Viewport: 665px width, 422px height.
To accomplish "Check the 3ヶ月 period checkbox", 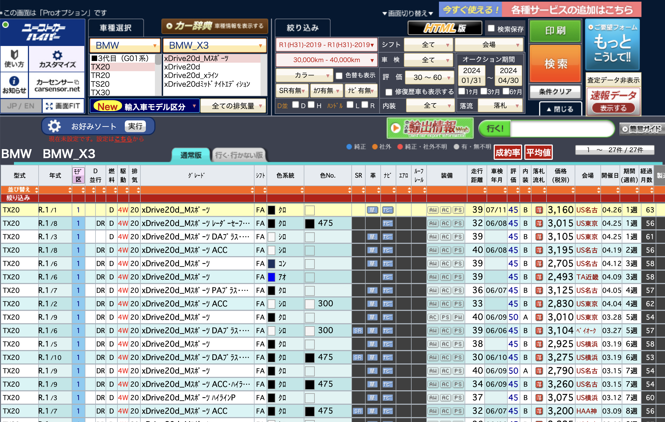I will click(484, 91).
